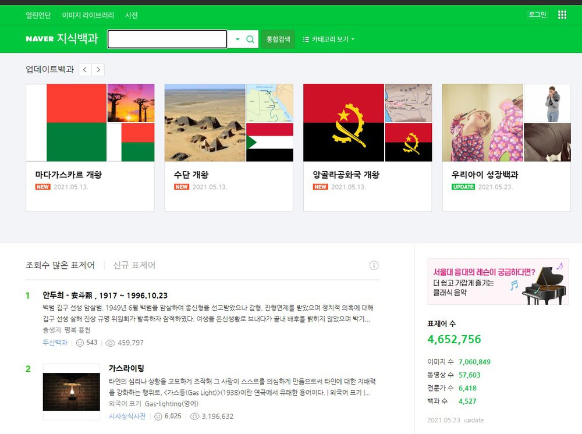The image size is (582, 434).
Task: Click the 안두희 description text
Action: coord(208,314)
